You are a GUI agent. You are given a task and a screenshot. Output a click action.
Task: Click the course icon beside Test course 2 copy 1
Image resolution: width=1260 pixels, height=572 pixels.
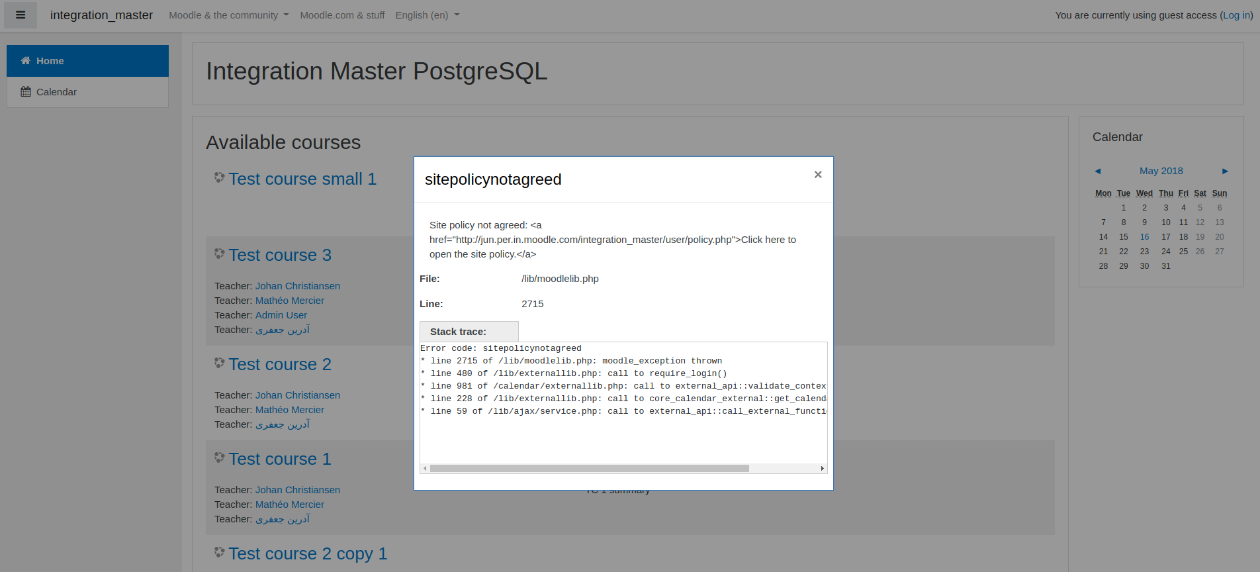point(220,552)
